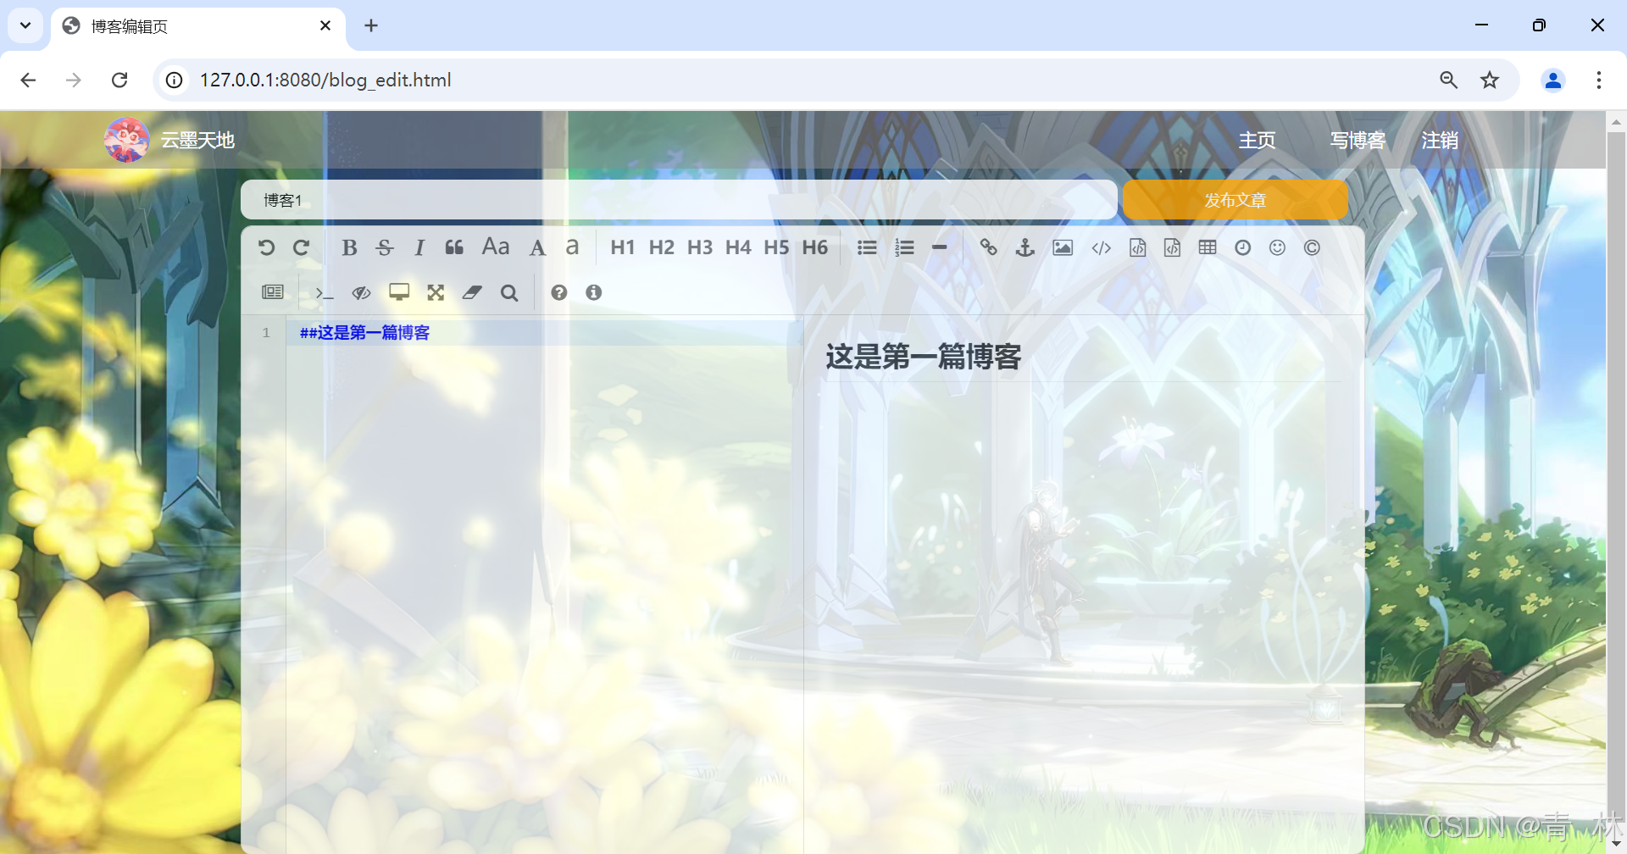Click line number 1 in gutter
1627x854 pixels.
click(266, 333)
